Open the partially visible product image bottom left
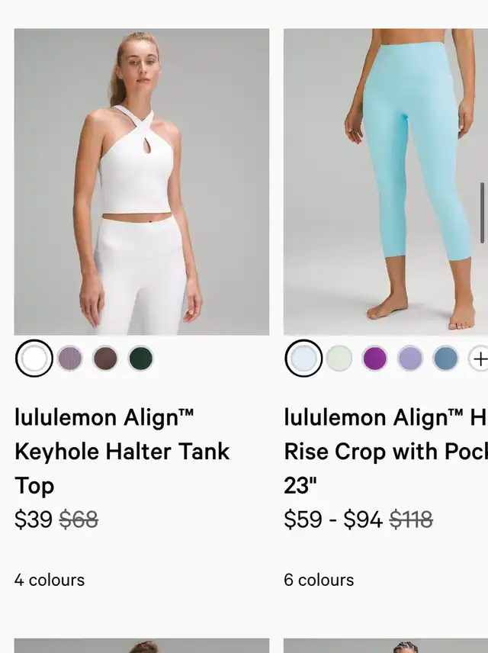488x653 pixels. (x=142, y=645)
